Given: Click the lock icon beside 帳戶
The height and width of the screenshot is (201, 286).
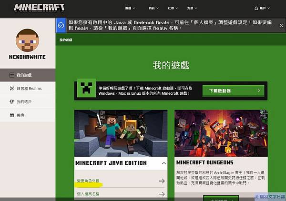Looking at the screenshot, I should [x=256, y=8].
